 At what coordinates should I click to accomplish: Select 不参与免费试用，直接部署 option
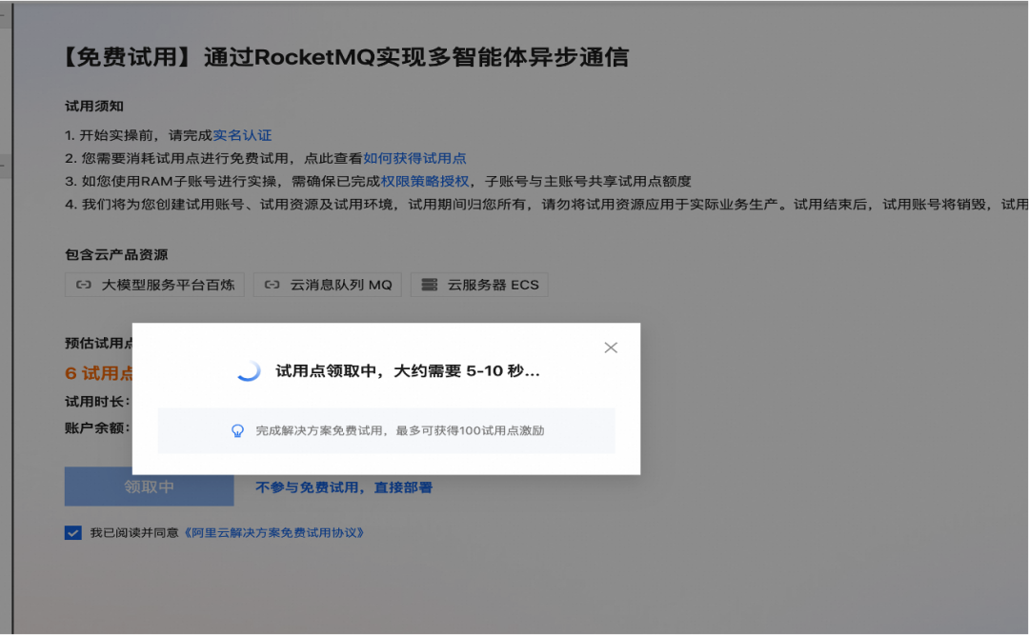pyautogui.click(x=346, y=486)
